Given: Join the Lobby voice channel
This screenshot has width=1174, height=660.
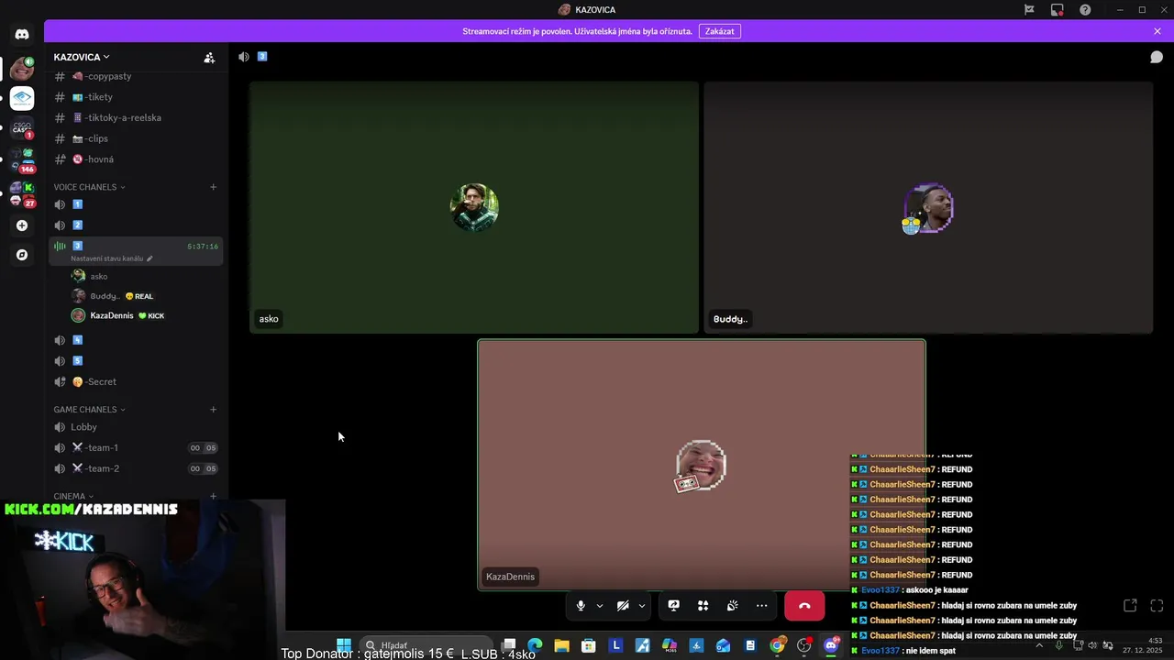Looking at the screenshot, I should (x=136, y=427).
